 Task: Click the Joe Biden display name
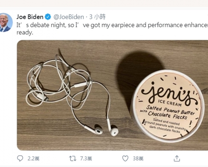click(30, 17)
